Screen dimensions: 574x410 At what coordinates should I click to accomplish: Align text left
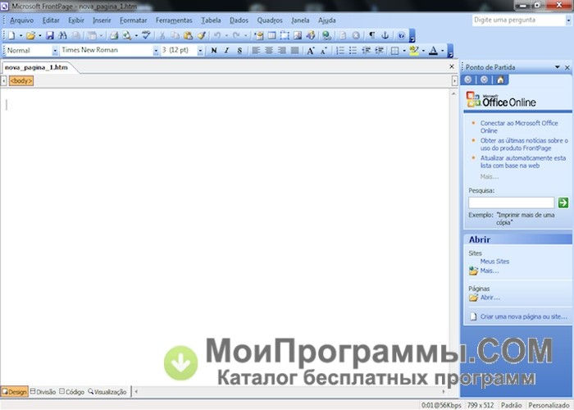pos(256,51)
